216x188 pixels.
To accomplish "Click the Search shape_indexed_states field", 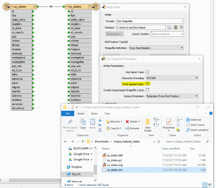I will (185, 142).
